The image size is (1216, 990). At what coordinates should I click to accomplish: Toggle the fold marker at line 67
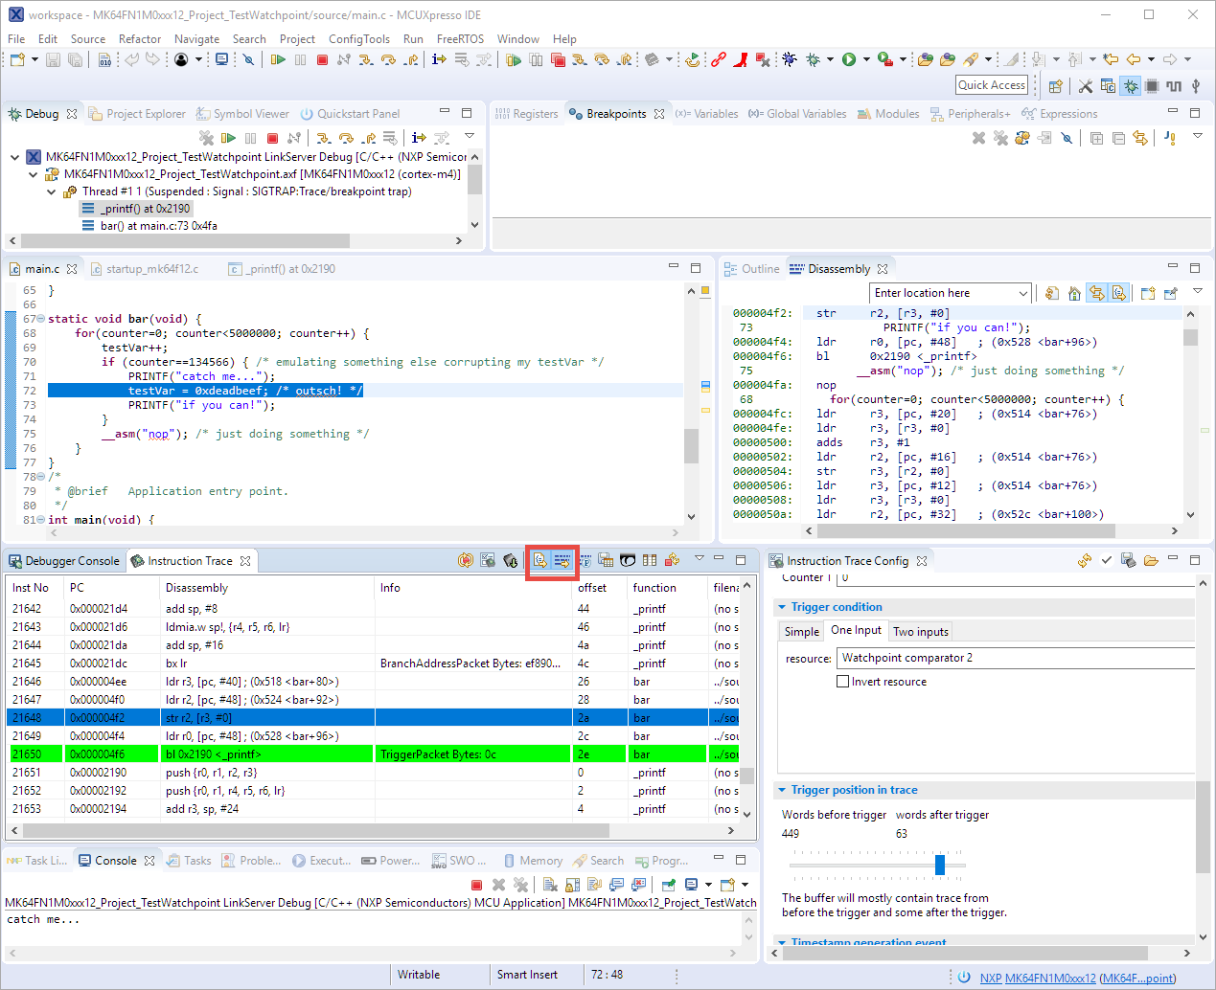point(40,319)
